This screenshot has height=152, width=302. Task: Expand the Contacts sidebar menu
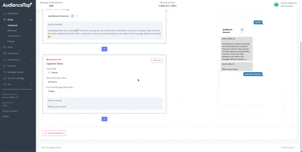coord(31,66)
